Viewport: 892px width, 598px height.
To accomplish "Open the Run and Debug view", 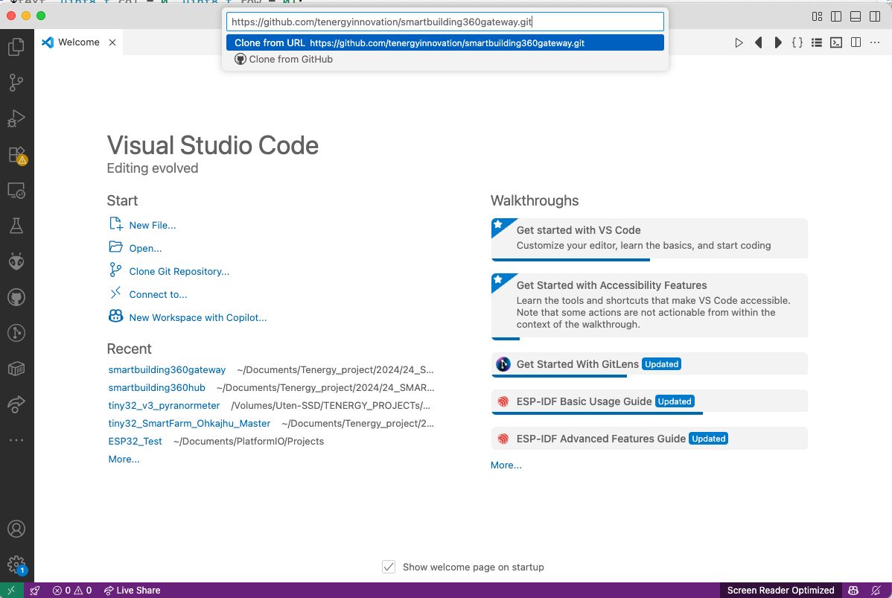I will point(16,118).
